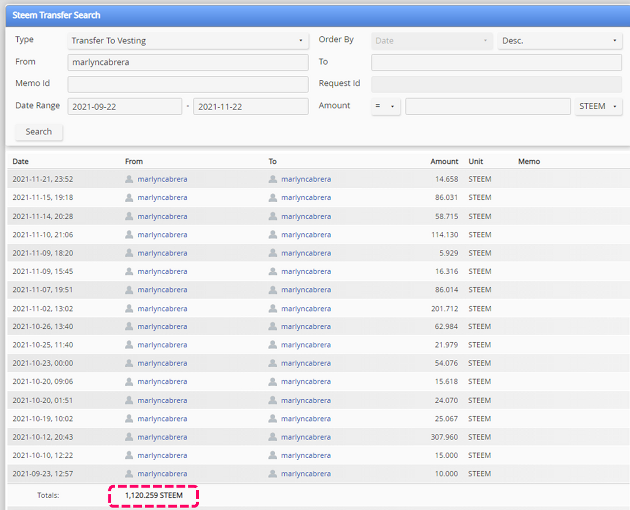Click From user icon in 2021-11-14, 20:28 row
Image resolution: width=630 pixels, height=510 pixels.
tap(129, 216)
